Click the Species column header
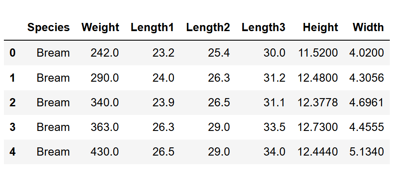395x172 pixels. click(48, 27)
